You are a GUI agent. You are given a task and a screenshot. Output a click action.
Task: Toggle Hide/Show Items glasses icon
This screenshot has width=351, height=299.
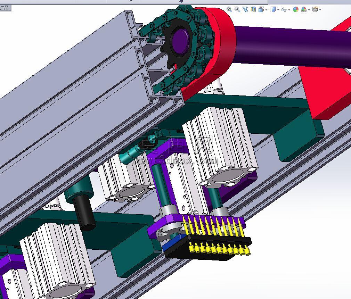point(284,10)
